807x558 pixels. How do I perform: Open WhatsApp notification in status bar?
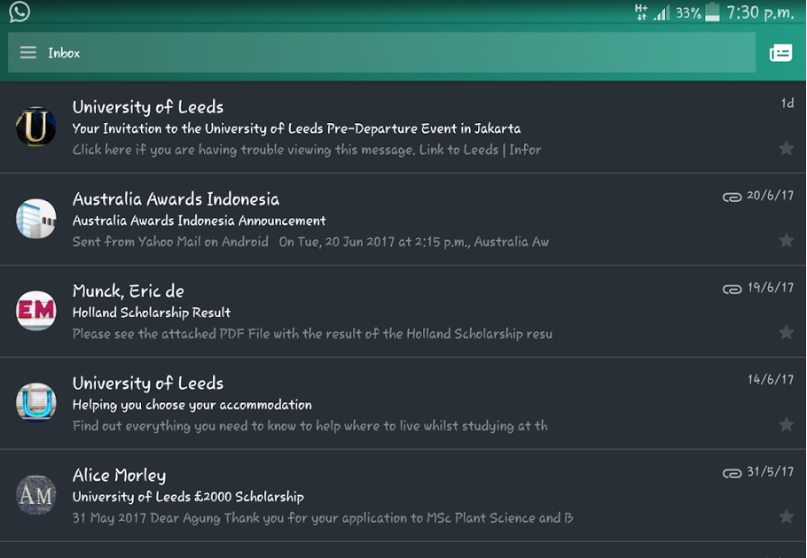pyautogui.click(x=19, y=12)
